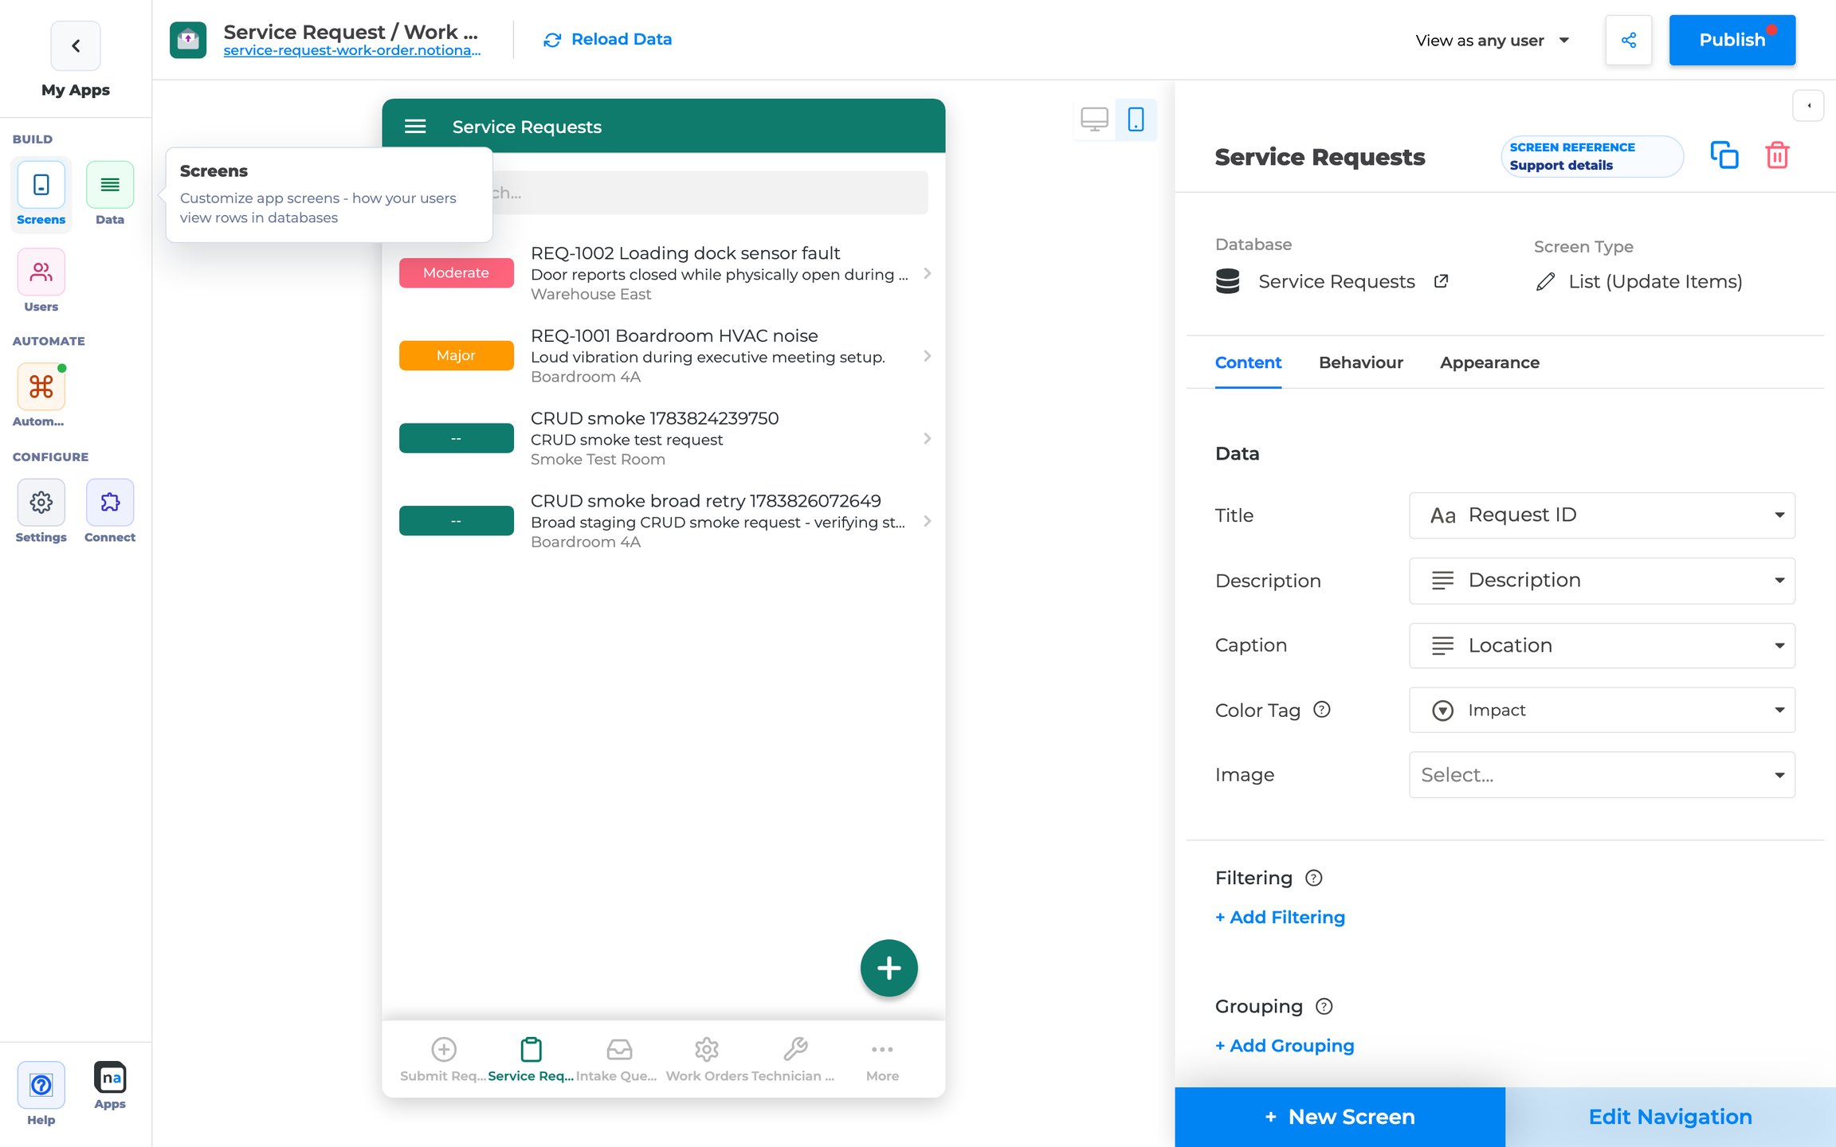Expand REQ-1002 Loading dock row chevron
Viewport: 1836px width, 1147px height.
(927, 273)
